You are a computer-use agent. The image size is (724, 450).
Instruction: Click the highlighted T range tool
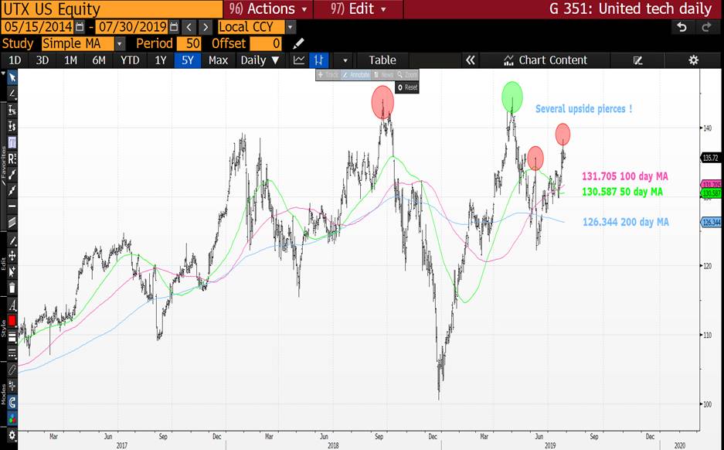[x=12, y=142]
